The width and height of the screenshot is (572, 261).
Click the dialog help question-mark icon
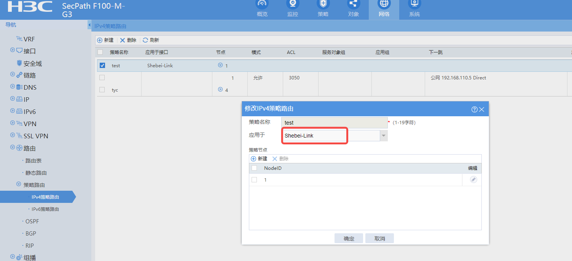[x=474, y=109]
